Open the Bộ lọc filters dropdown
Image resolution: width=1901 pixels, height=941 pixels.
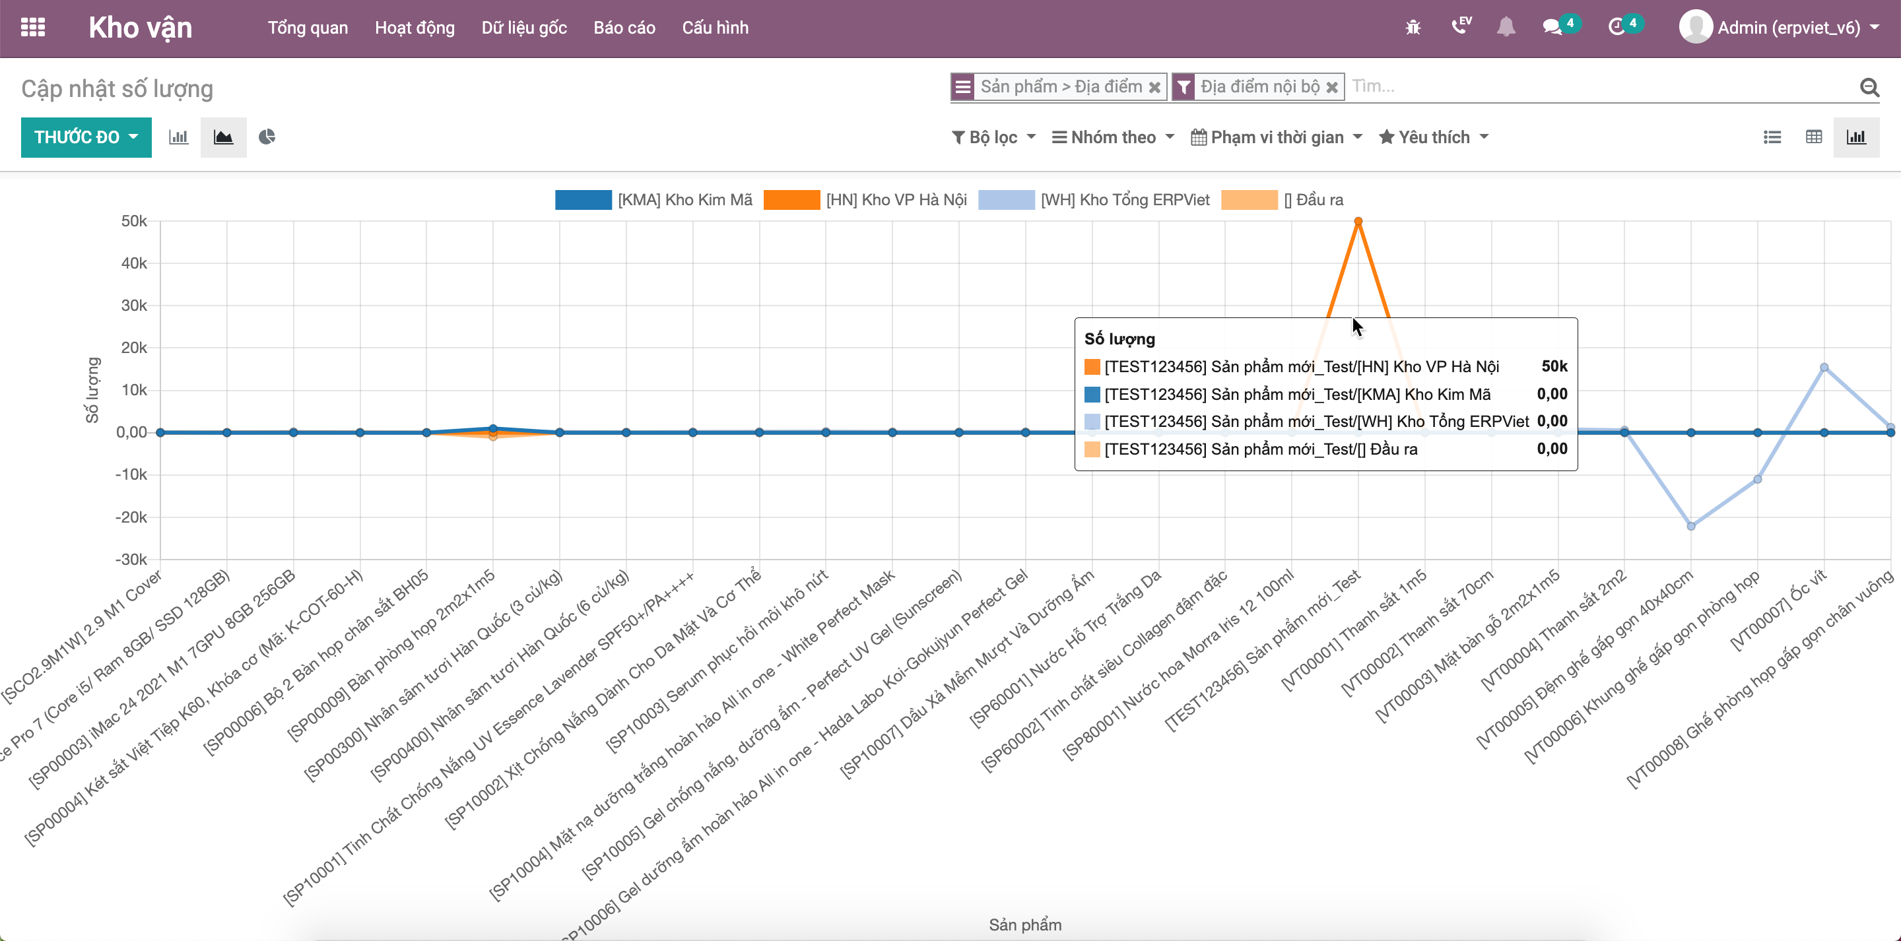[x=994, y=137]
